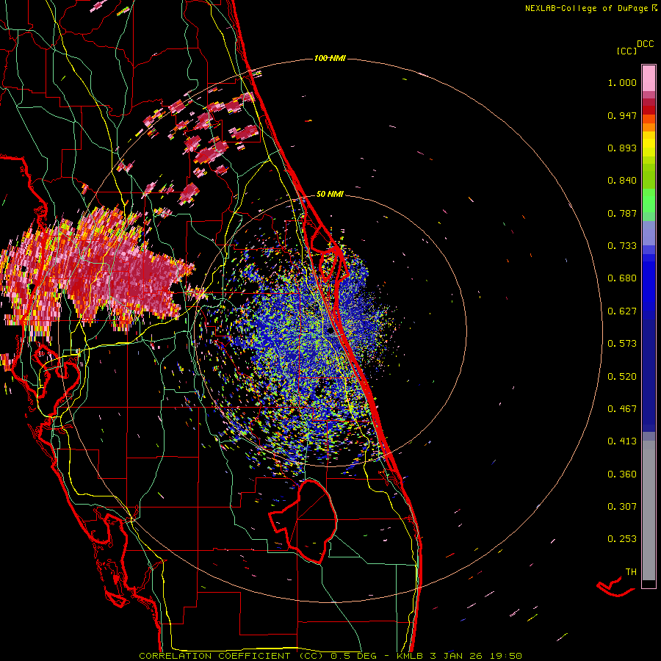Select the 0.627 scale value
Image resolution: width=661 pixels, height=661 pixels.
pos(622,311)
